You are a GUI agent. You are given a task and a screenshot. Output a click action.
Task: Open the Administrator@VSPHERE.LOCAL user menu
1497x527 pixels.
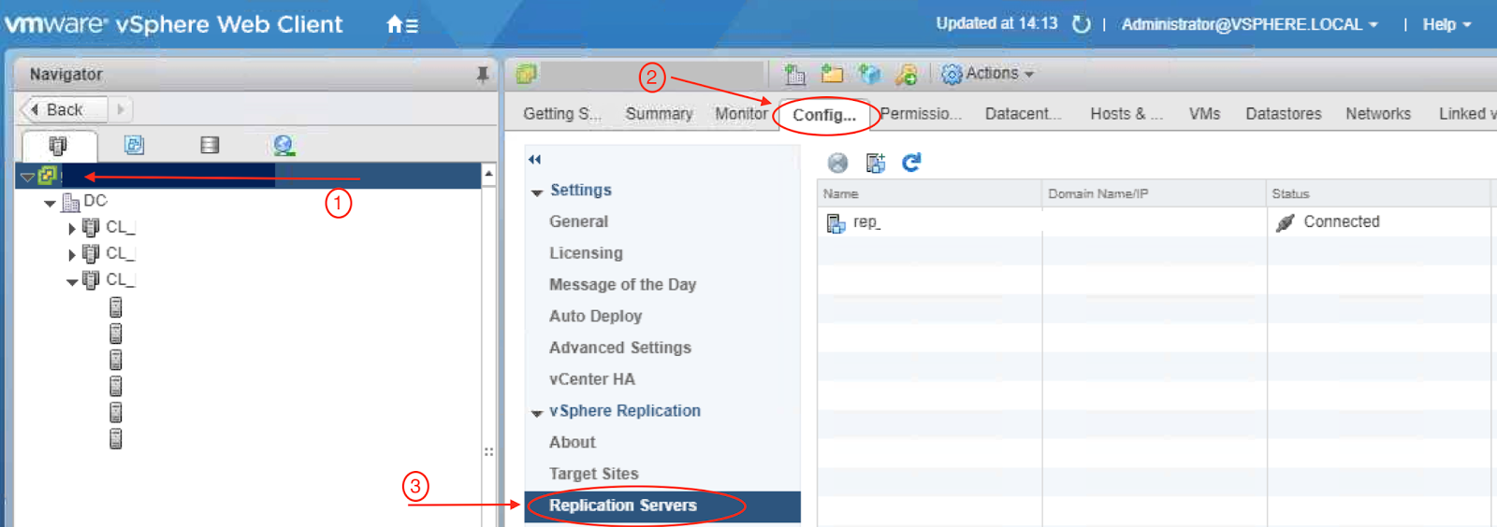point(1249,24)
